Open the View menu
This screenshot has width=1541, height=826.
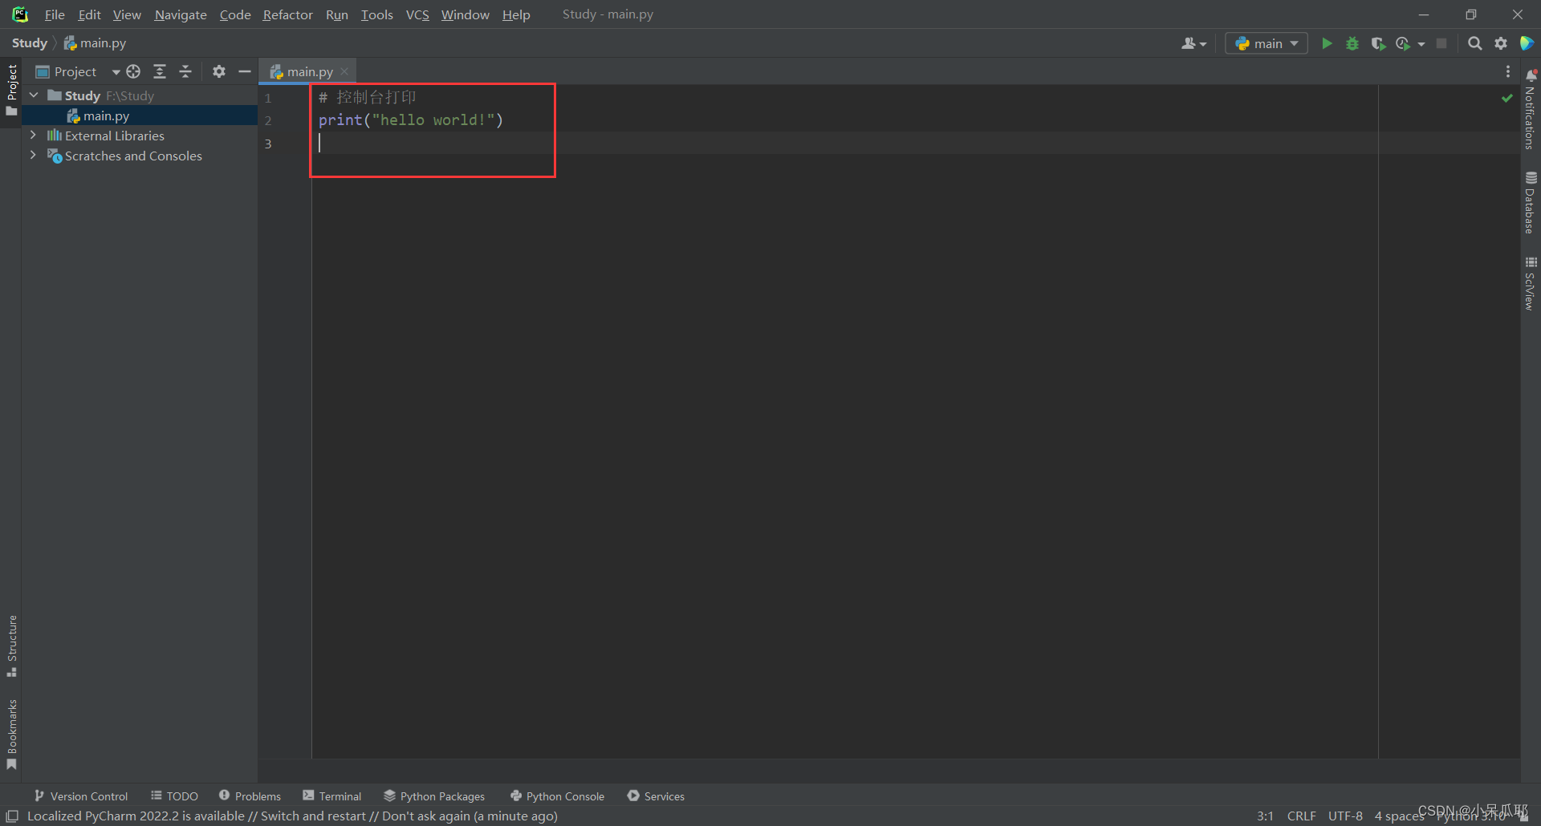coord(127,14)
